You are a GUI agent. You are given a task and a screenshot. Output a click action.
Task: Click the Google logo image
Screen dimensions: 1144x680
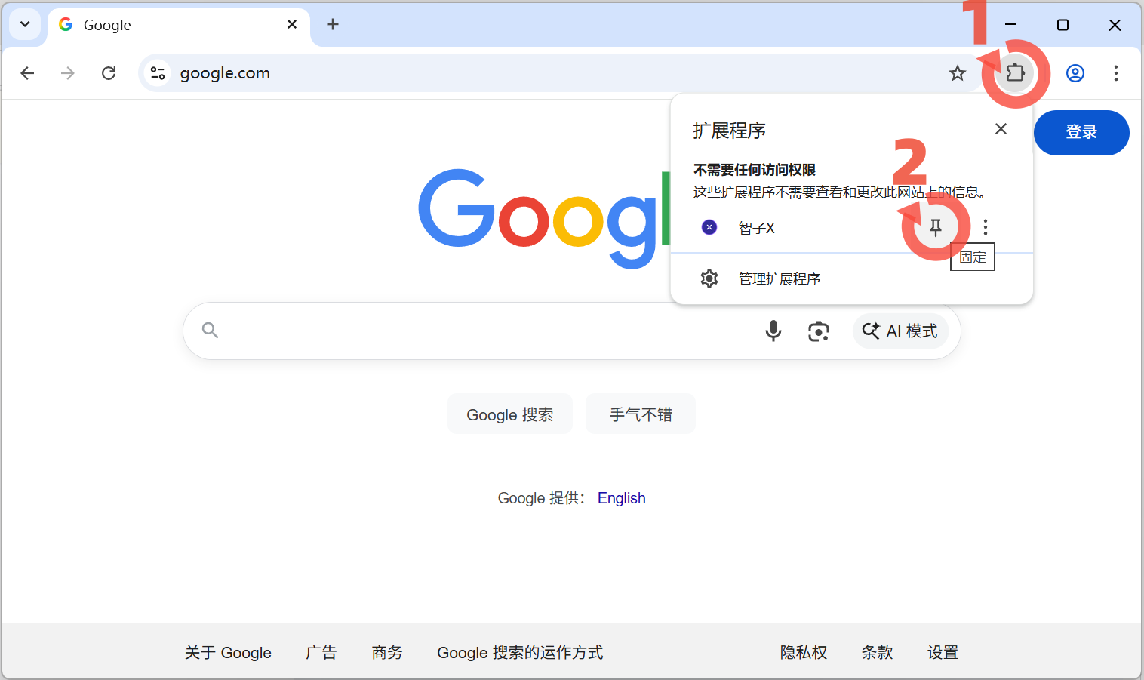[545, 219]
